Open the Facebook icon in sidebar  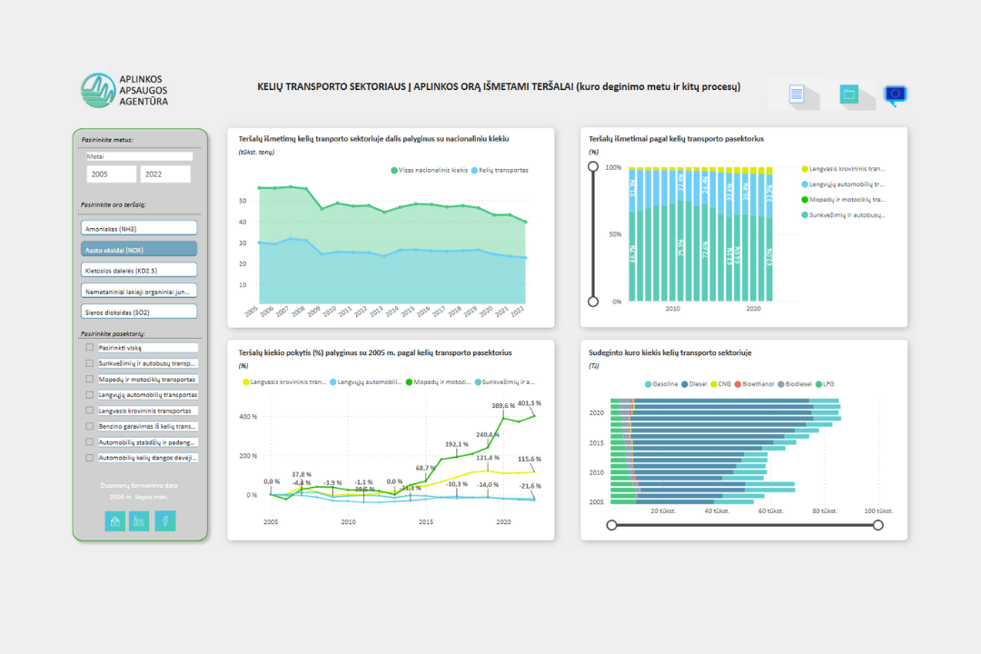coord(165,520)
